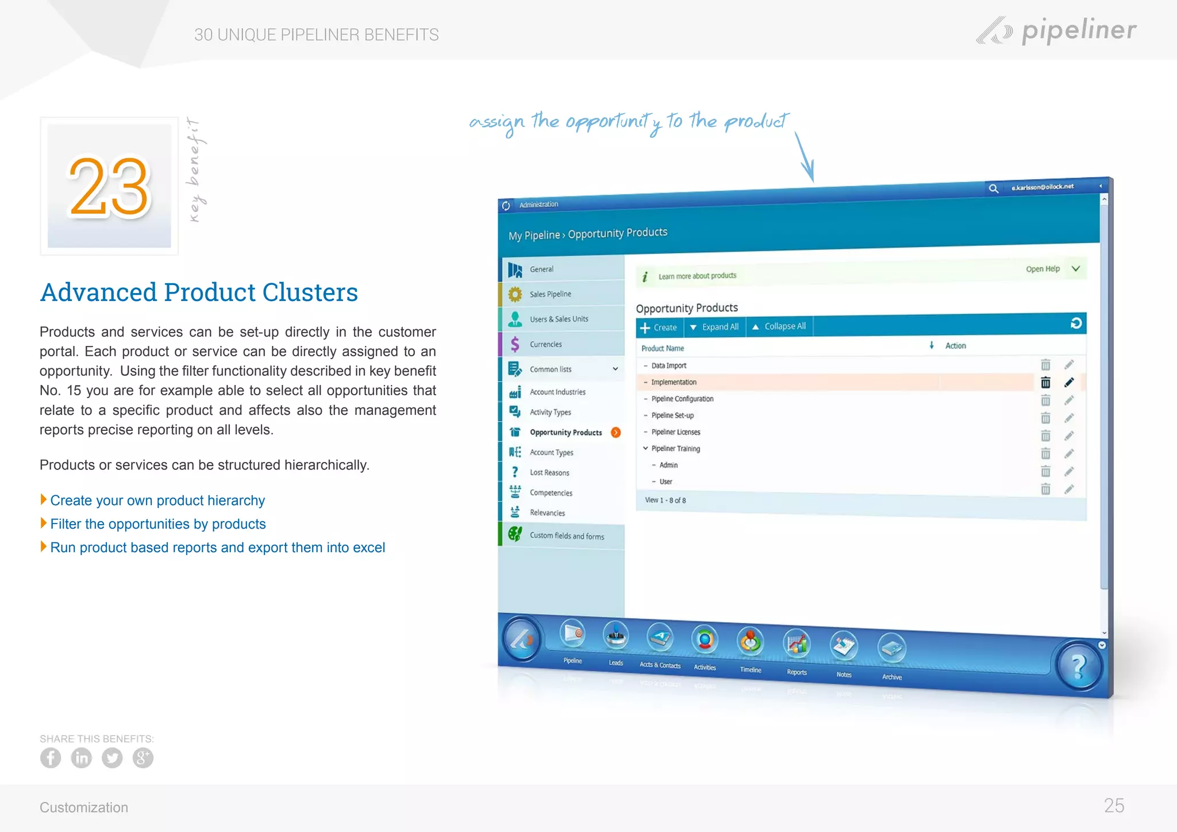
Task: Share on Google Plus icon
Action: pos(143,758)
